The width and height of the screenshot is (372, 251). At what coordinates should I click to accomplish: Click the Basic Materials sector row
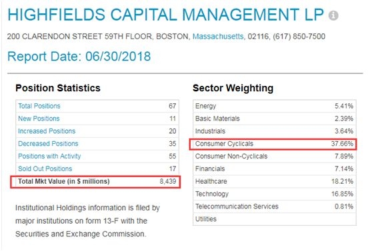[x=275, y=119]
